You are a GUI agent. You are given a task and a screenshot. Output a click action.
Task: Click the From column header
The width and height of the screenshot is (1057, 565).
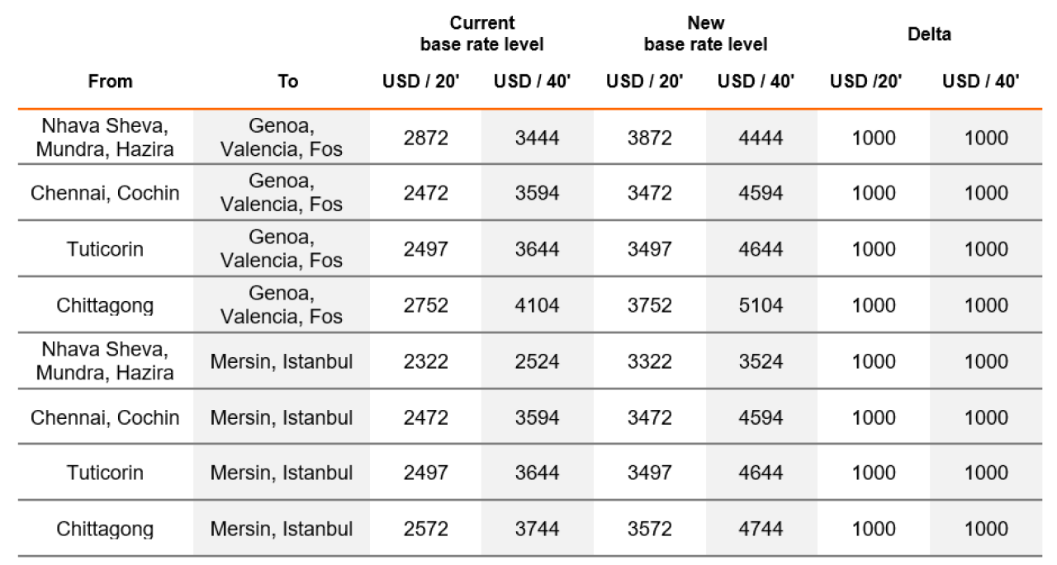[110, 81]
